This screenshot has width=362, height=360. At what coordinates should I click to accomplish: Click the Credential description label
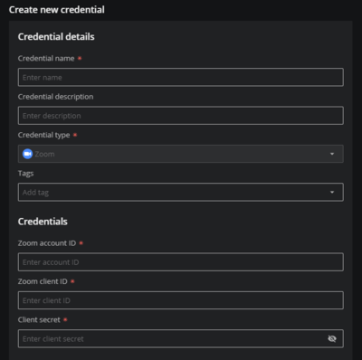(55, 97)
